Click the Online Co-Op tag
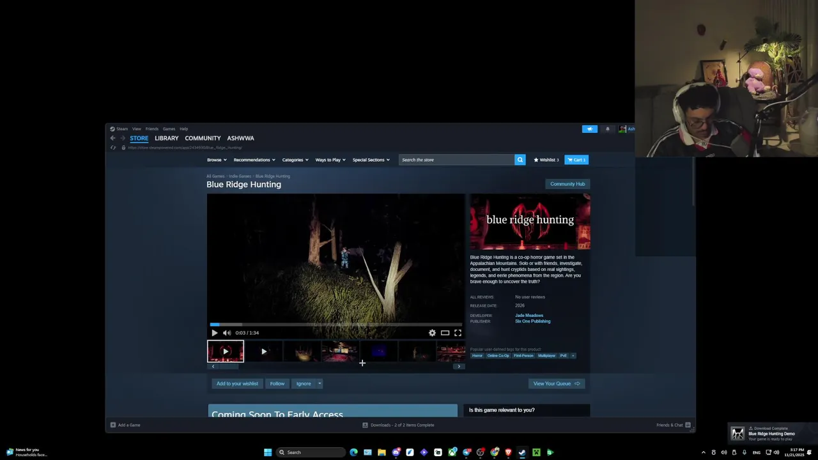Screen dimensions: 818x460 click(x=498, y=356)
